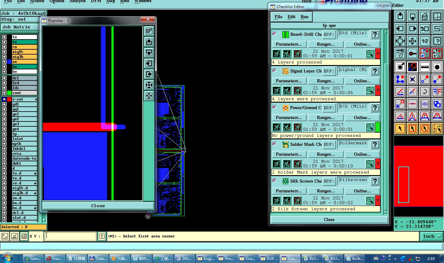Viewport: 444px width, 263px height.
Task: Open the Edit menu in Checklist Editor
Action: coord(291,17)
